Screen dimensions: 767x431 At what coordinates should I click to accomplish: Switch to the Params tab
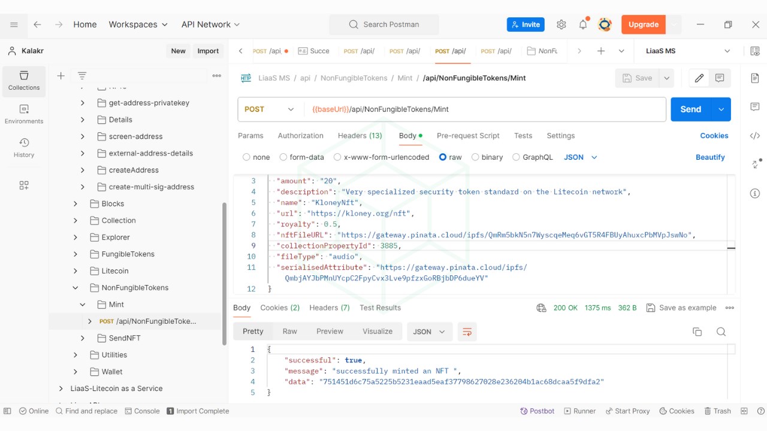pyautogui.click(x=250, y=136)
